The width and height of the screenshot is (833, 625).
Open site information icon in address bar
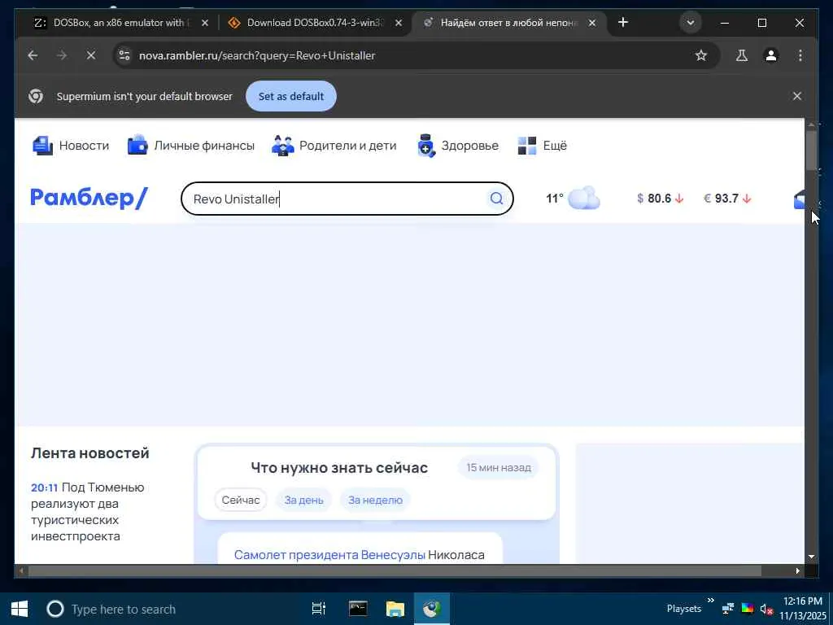point(124,55)
